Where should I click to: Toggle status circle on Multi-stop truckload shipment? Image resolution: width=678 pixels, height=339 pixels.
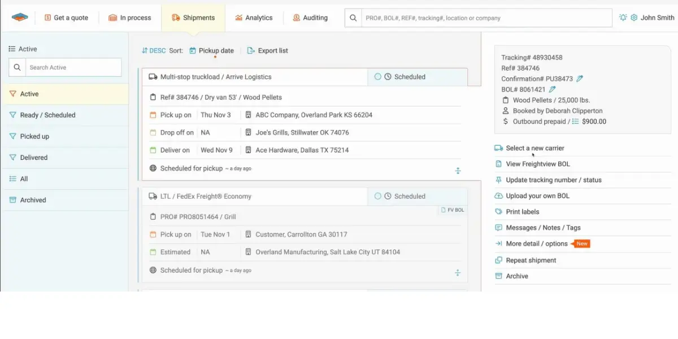coord(378,77)
